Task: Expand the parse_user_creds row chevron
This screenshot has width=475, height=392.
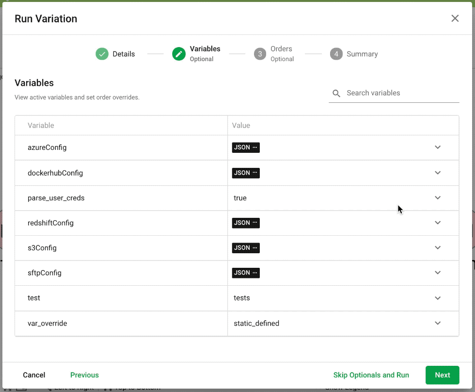Action: tap(438, 198)
